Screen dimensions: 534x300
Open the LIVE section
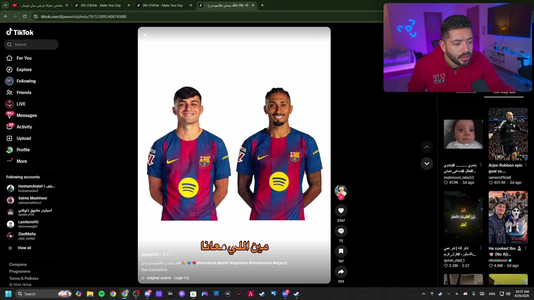[x=16, y=104]
